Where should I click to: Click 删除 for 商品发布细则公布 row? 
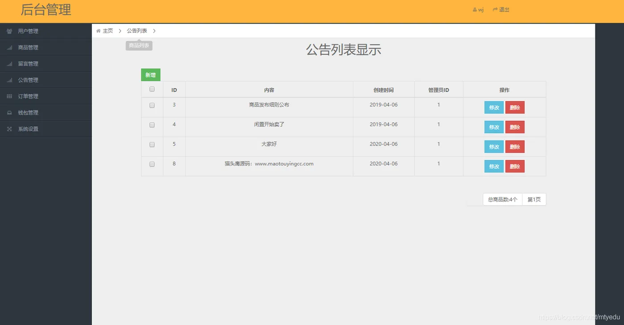coord(515,107)
